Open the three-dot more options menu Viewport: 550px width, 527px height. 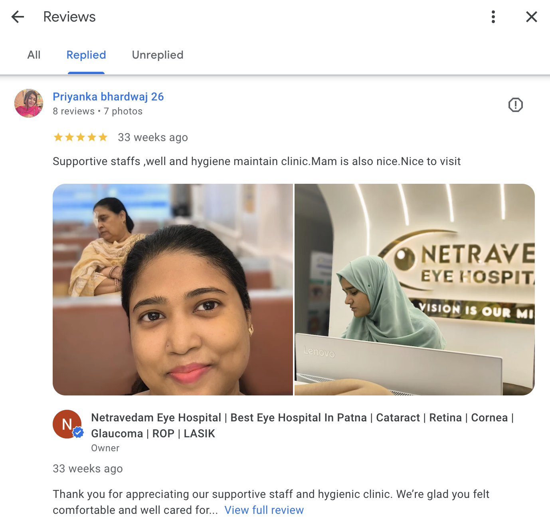coord(493,17)
